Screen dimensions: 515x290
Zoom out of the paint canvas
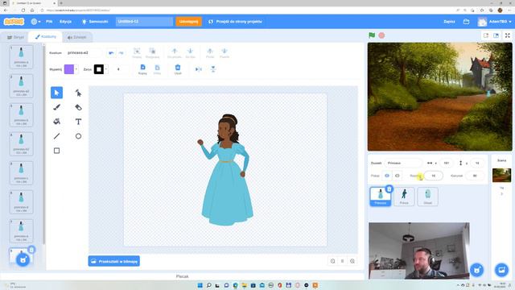[x=332, y=261]
